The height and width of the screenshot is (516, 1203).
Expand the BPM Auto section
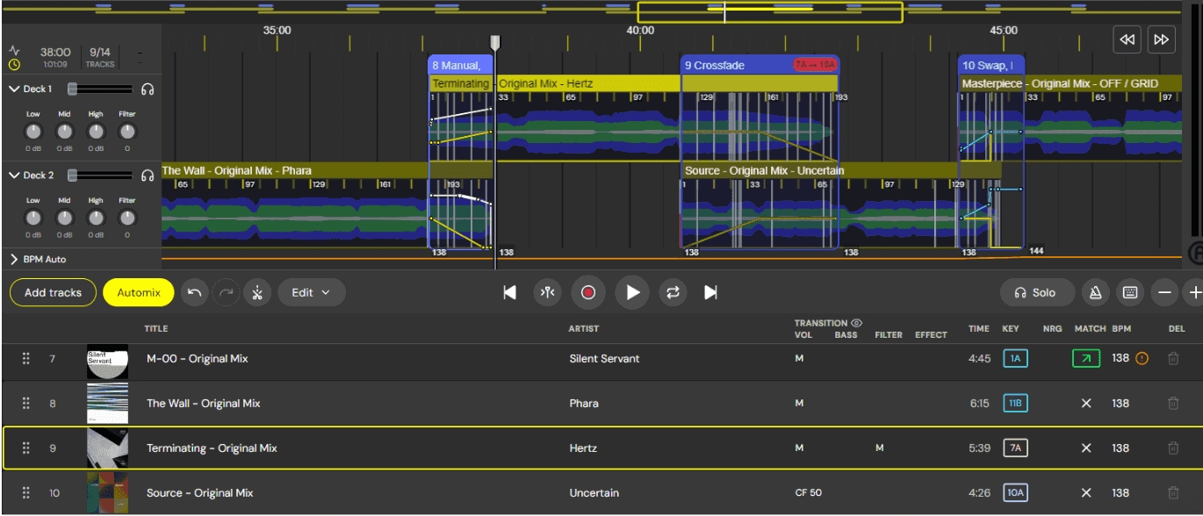(13, 259)
